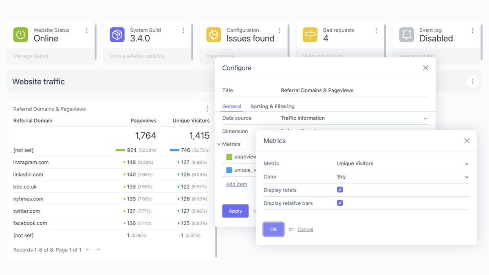Click the green Website Status power icon
This screenshot has width=489, height=275.
pyautogui.click(x=20, y=35)
